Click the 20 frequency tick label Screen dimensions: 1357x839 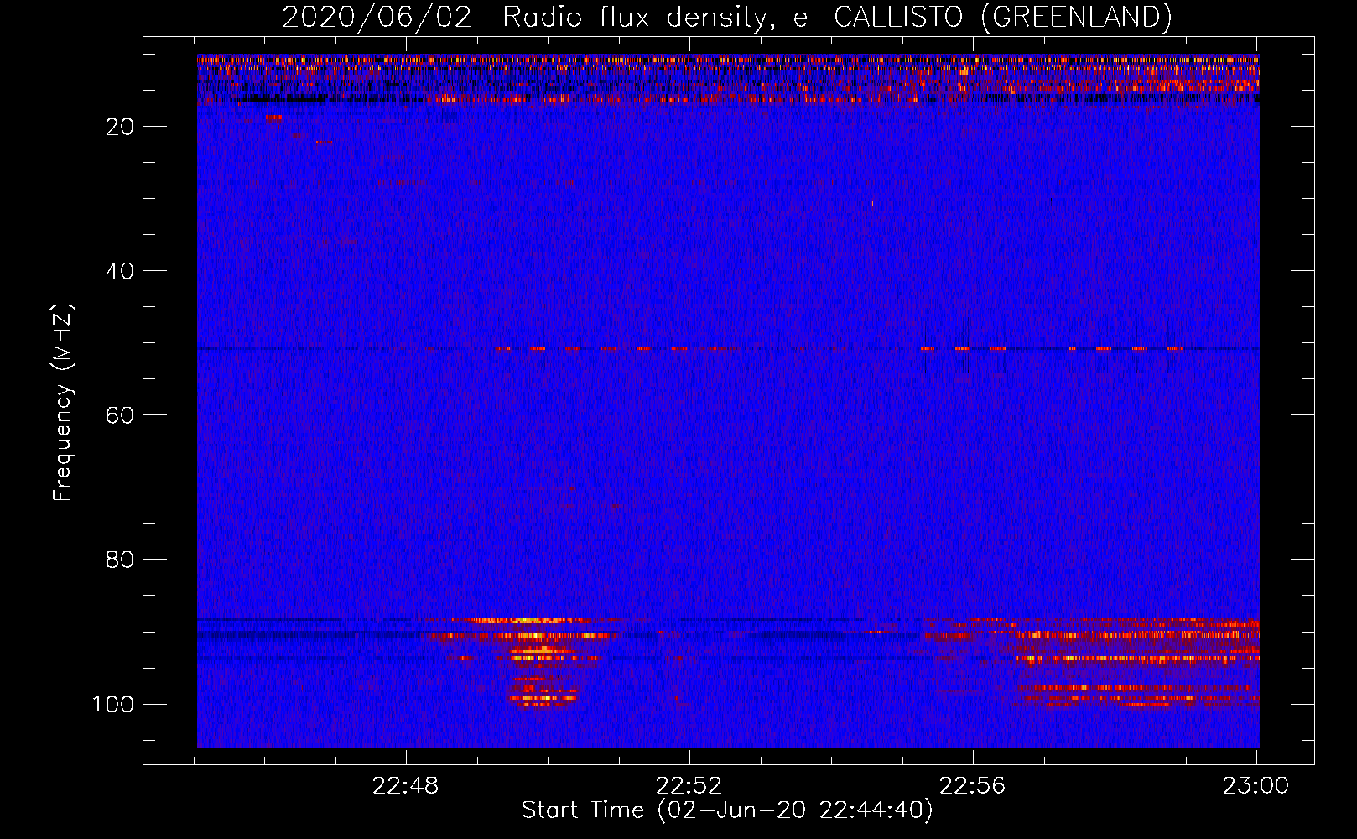point(120,127)
